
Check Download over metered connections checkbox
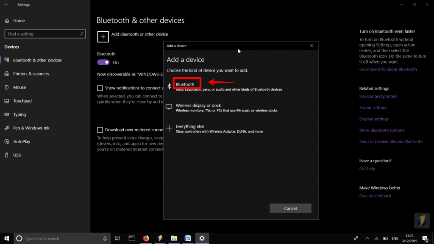coord(100,130)
